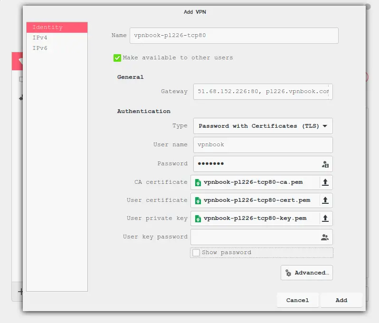Click CA certificate file chooser vpnbook-pl226-tcp80-ca.pem
The height and width of the screenshot is (323, 379).
(x=255, y=182)
